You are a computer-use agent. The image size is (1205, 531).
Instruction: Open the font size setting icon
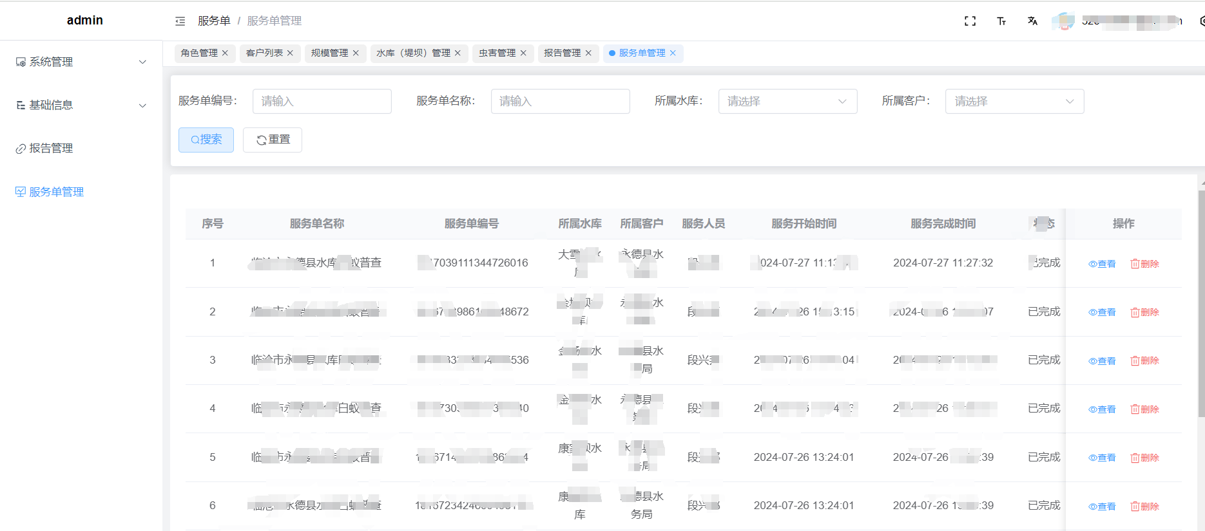tap(1001, 21)
